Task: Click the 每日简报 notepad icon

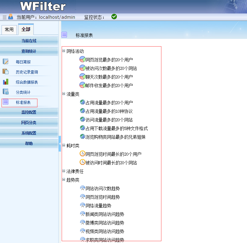Action: (x=6, y=61)
